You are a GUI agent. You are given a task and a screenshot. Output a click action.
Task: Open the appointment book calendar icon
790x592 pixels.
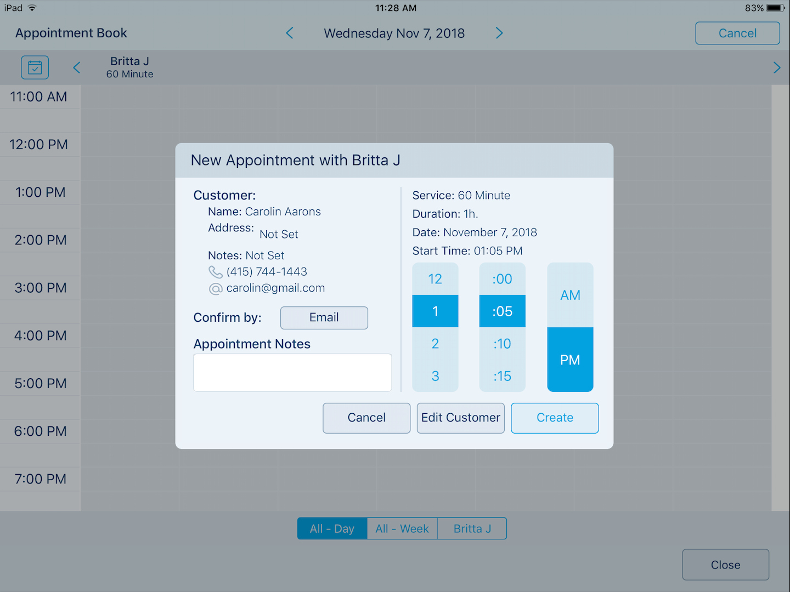35,67
